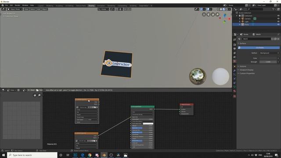Toggle viewport overlays
The height and width of the screenshot is (158, 281).
point(208,9)
